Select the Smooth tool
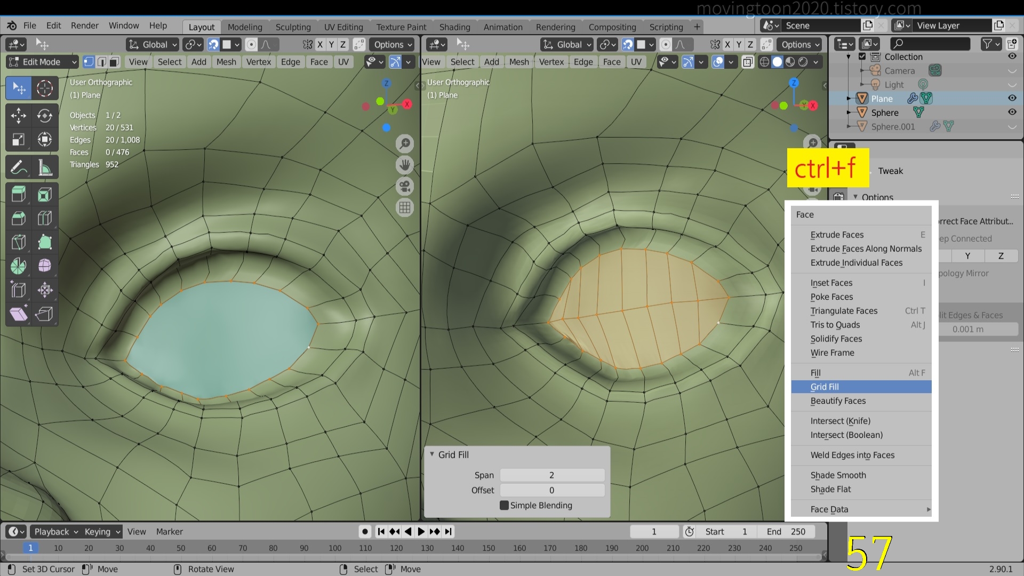This screenshot has width=1024, height=576. click(x=45, y=266)
